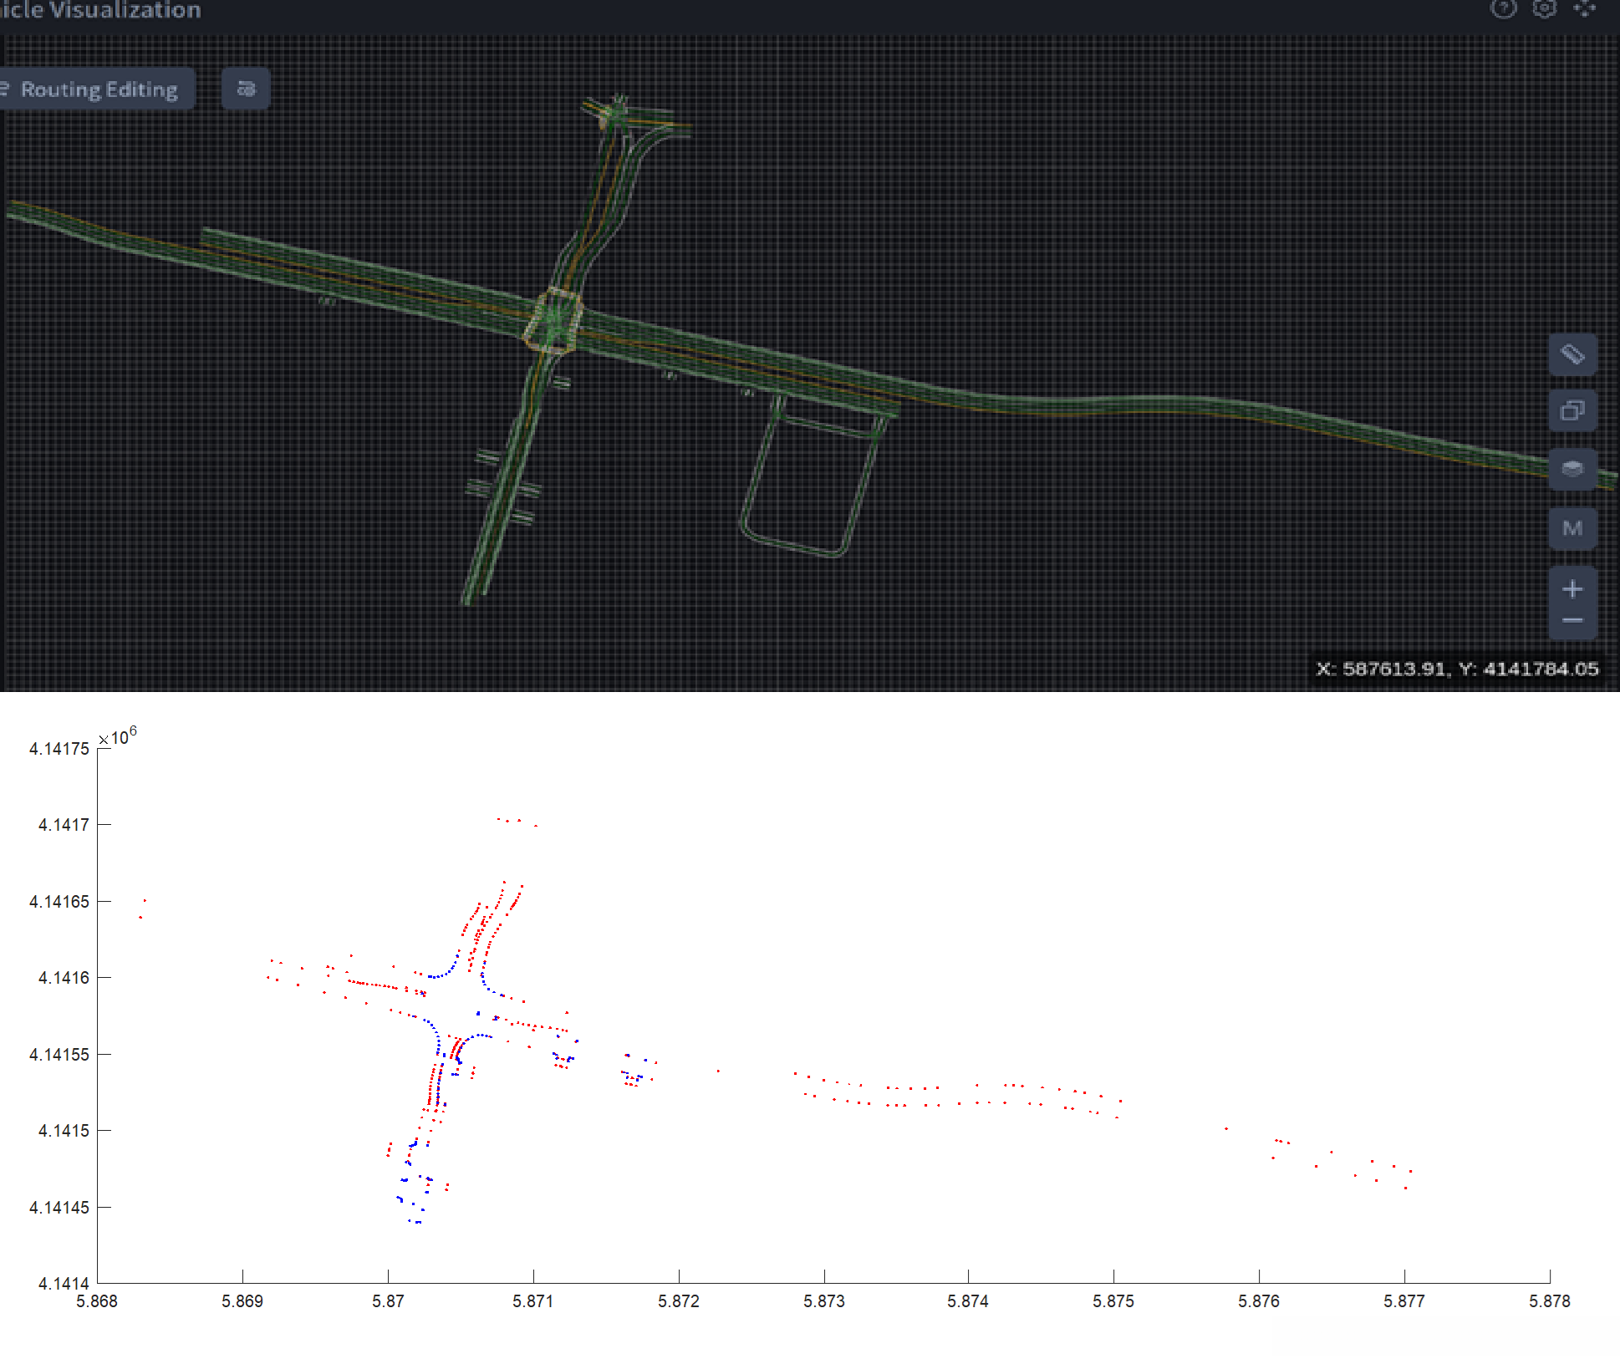Zoom out with the minus button

1572,620
